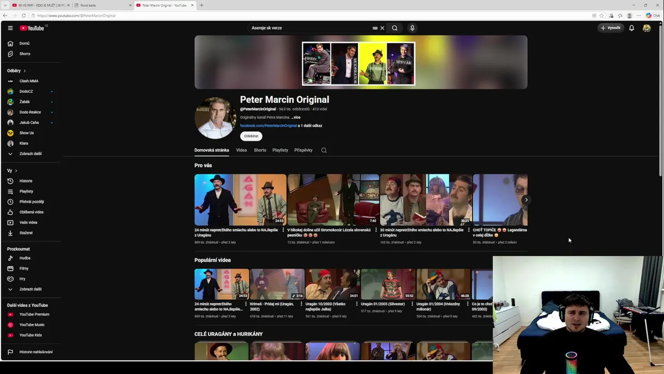Open a new browser tab with plus
Viewport: 664px width, 374px height.
[201, 5]
